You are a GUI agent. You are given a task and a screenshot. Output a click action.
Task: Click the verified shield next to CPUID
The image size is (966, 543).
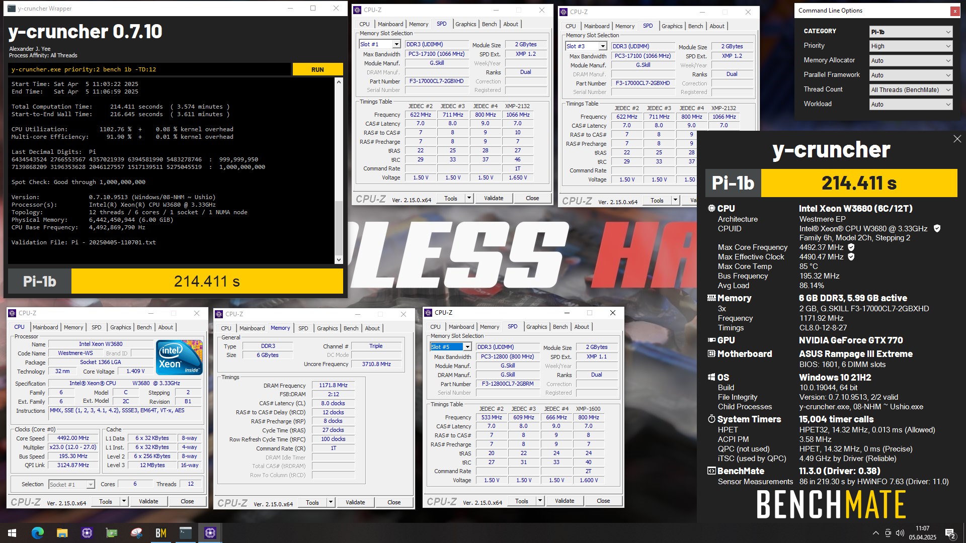[937, 228]
